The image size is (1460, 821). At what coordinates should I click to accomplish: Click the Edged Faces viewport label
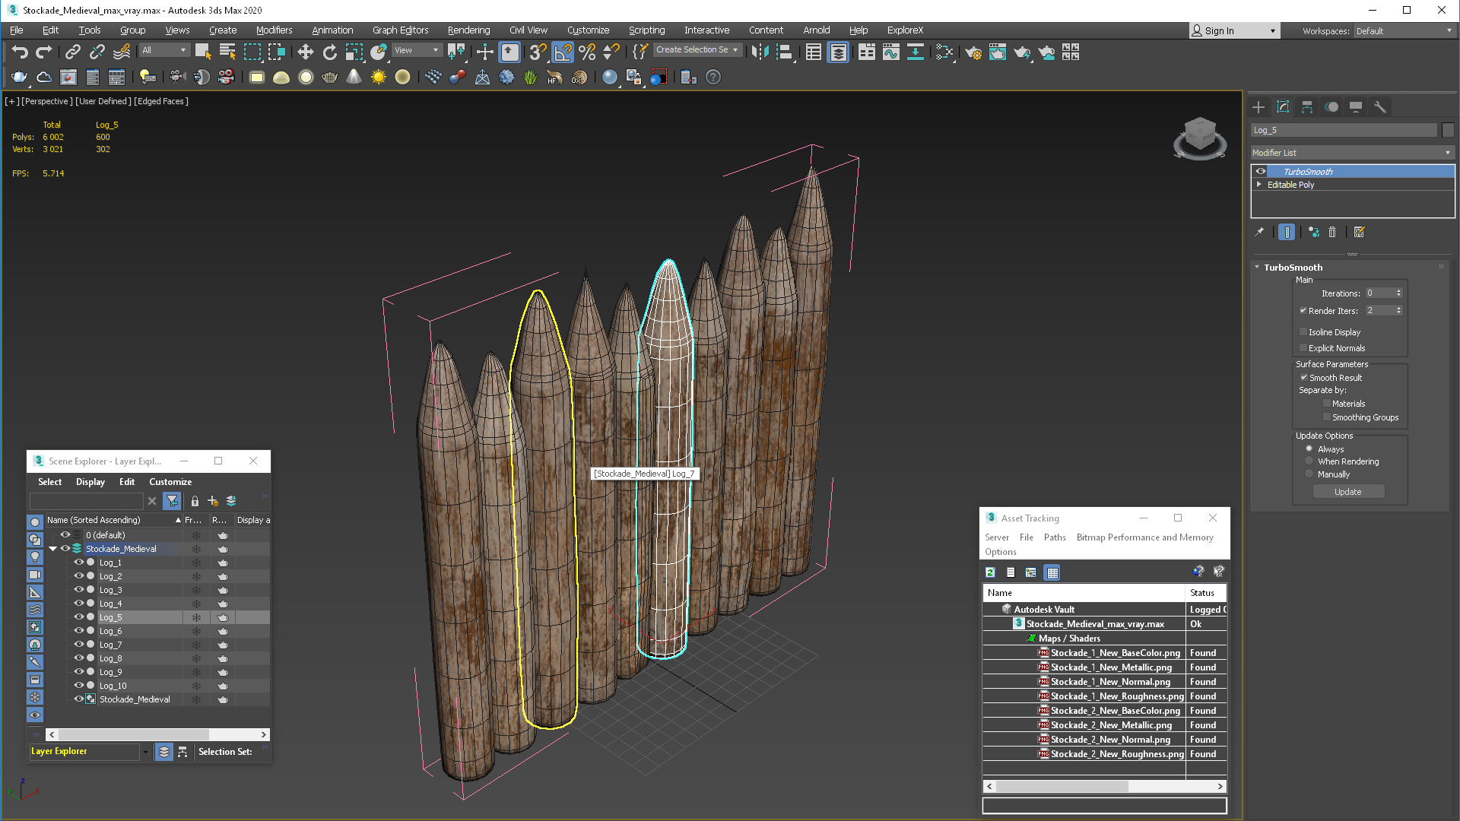click(x=161, y=101)
